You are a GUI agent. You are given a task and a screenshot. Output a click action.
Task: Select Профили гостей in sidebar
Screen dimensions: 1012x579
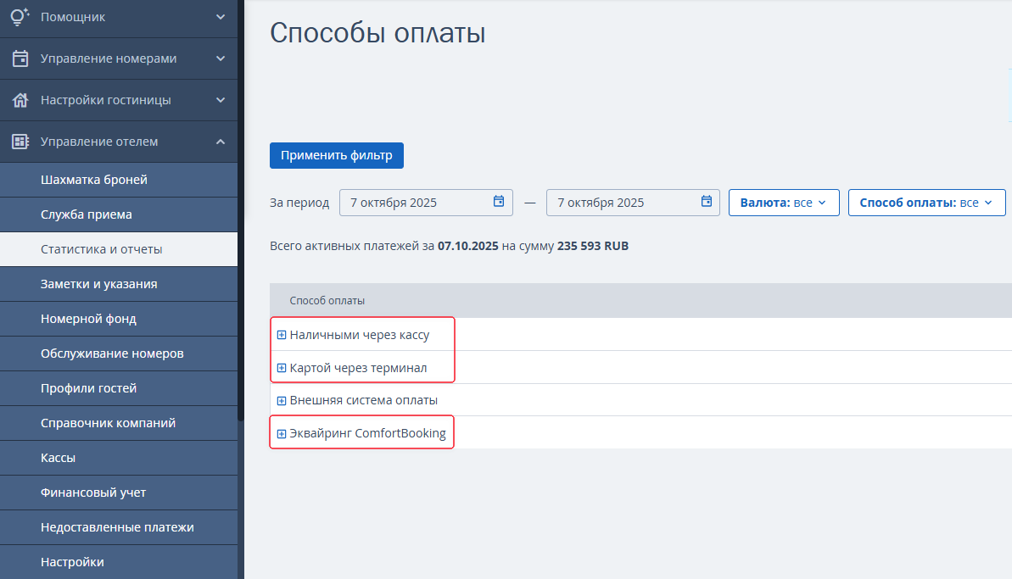pyautogui.click(x=88, y=388)
